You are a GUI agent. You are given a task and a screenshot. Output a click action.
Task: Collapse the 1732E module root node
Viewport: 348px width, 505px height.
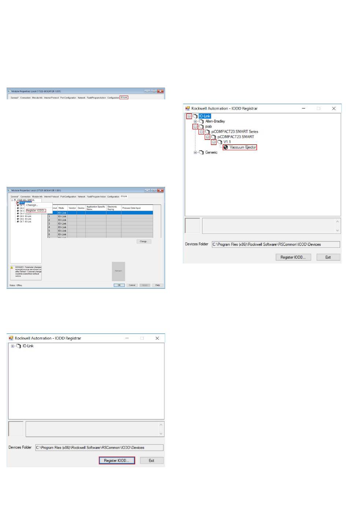pyautogui.click(x=12, y=200)
